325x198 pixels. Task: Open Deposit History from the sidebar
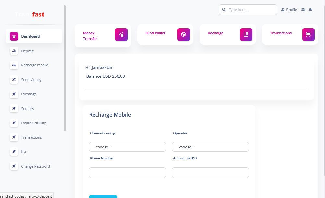[33, 123]
